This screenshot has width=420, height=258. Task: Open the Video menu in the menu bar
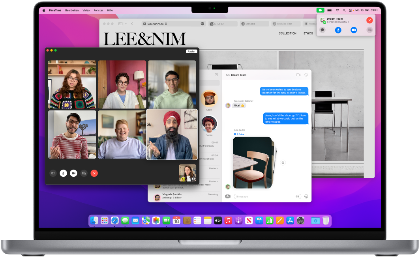click(x=86, y=10)
